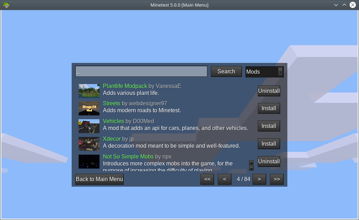The width and height of the screenshot is (359, 220).
Task: Install the Streets mod
Action: pyautogui.click(x=269, y=108)
